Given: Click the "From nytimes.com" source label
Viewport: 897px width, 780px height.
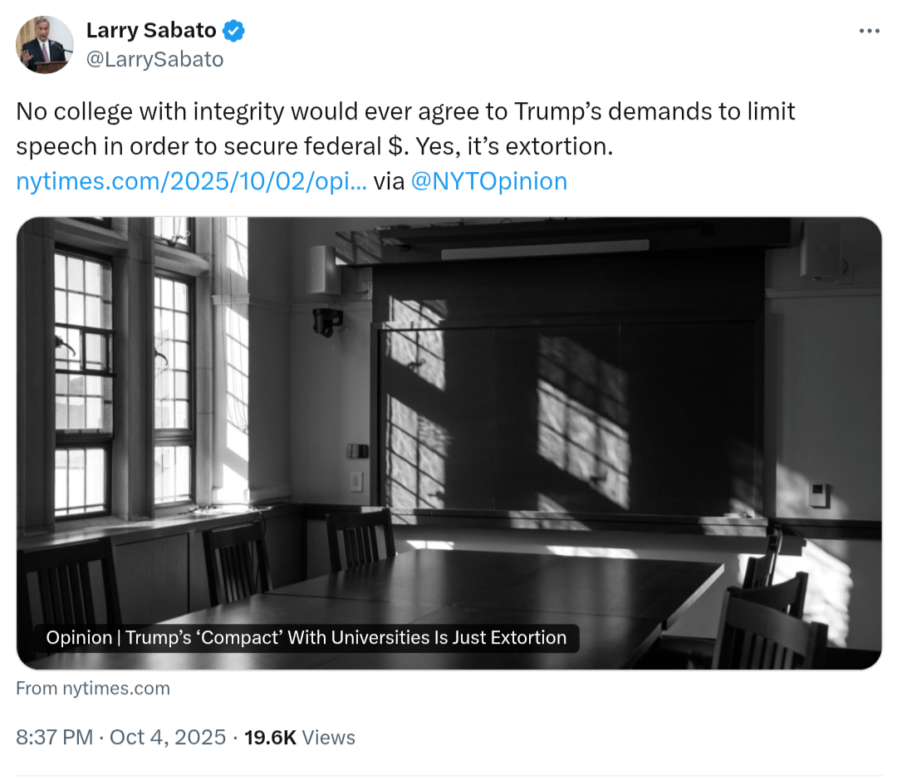Looking at the screenshot, I should click(93, 688).
